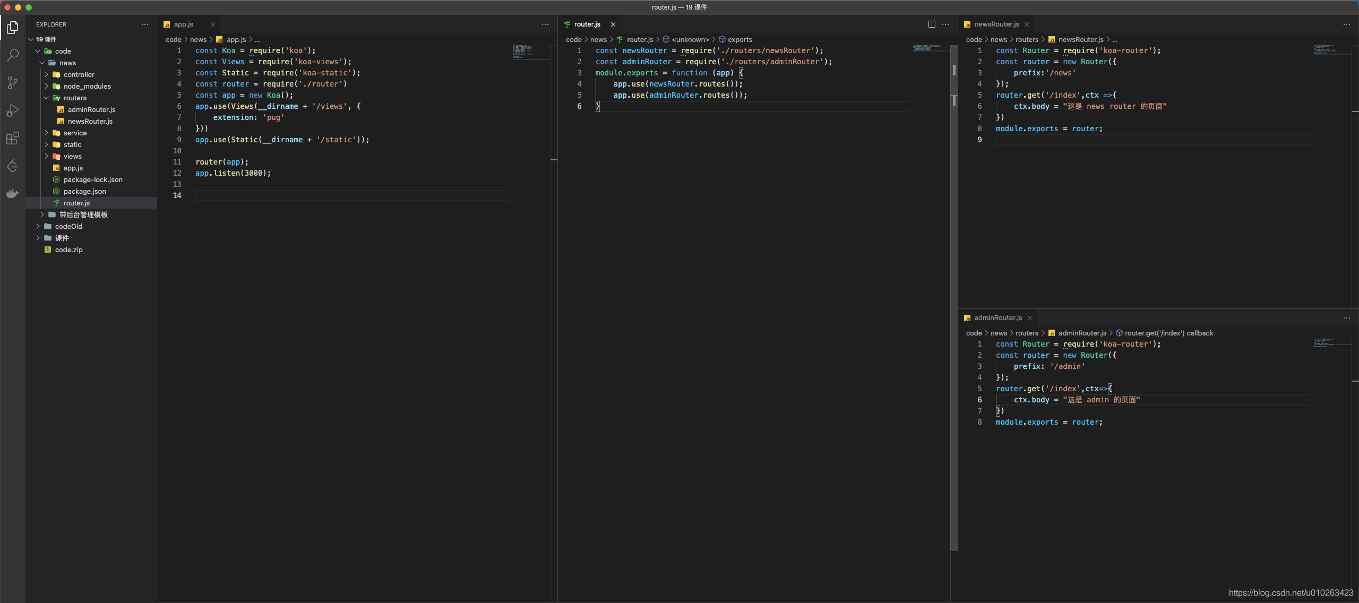This screenshot has height=603, width=1359.
Task: Open adminRouter.js in the explorer tree
Action: tap(91, 109)
